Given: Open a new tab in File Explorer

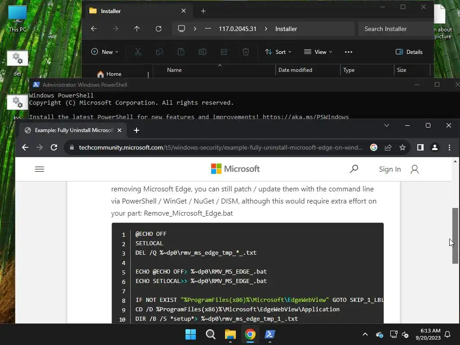Looking at the screenshot, I should [x=203, y=11].
